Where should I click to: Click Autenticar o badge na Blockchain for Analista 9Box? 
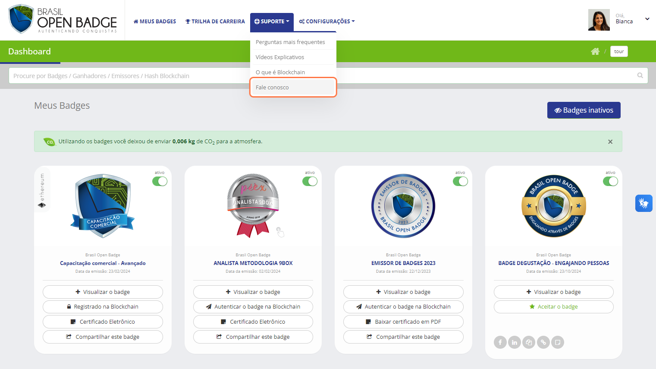pos(253,307)
